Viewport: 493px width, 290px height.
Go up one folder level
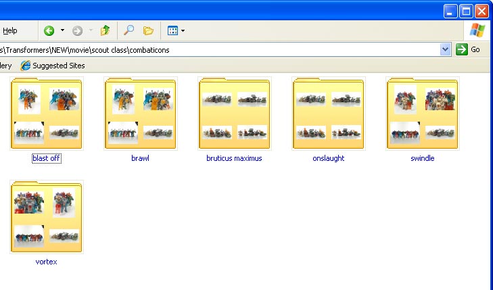click(x=105, y=30)
